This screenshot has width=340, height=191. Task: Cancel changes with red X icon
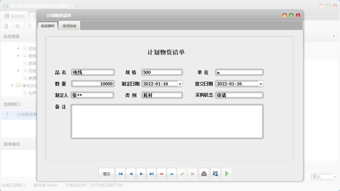[192, 174]
